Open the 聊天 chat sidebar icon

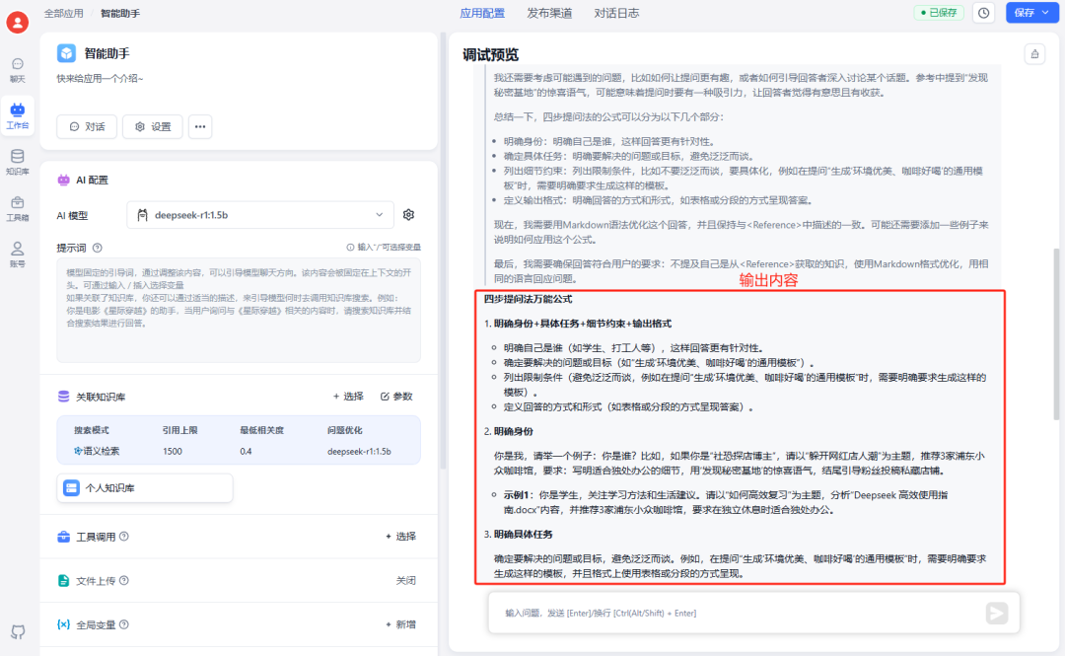coord(18,70)
